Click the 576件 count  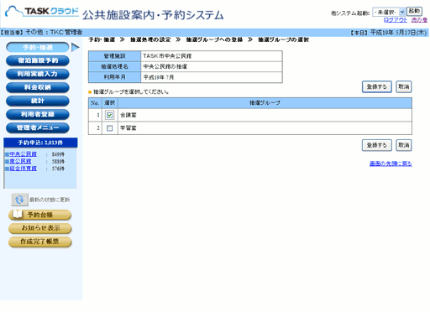(x=58, y=169)
